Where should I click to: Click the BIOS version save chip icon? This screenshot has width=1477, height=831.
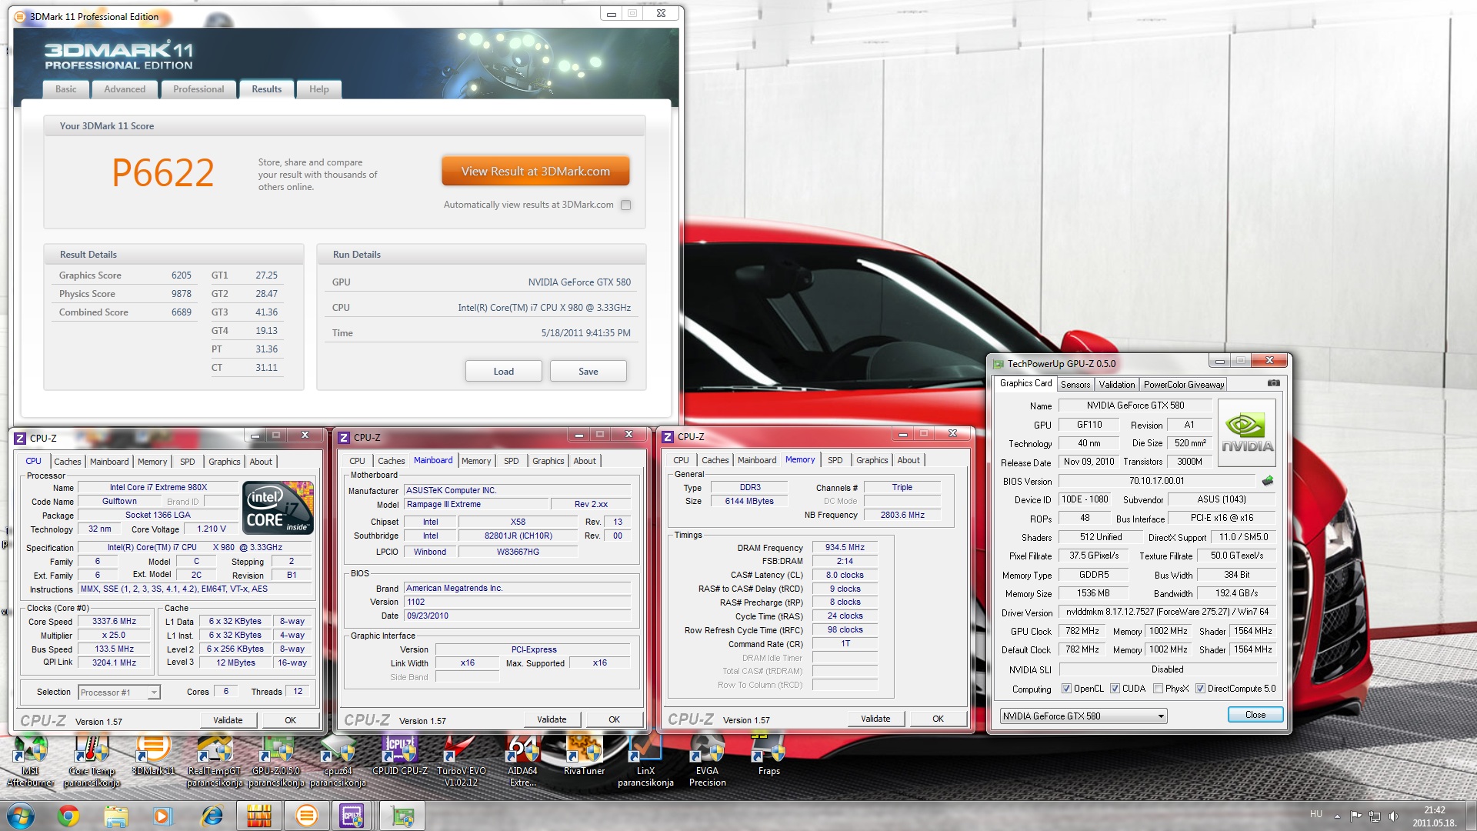1267,481
